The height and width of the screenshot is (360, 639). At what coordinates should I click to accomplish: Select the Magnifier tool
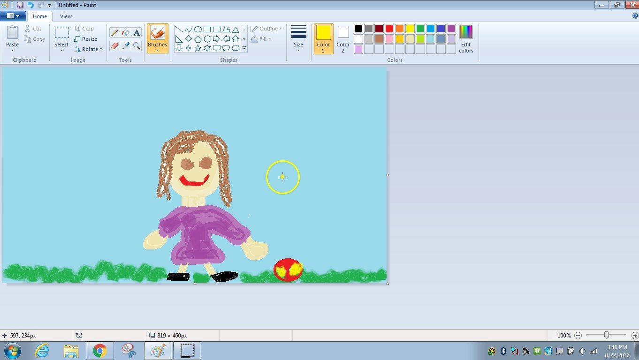136,45
